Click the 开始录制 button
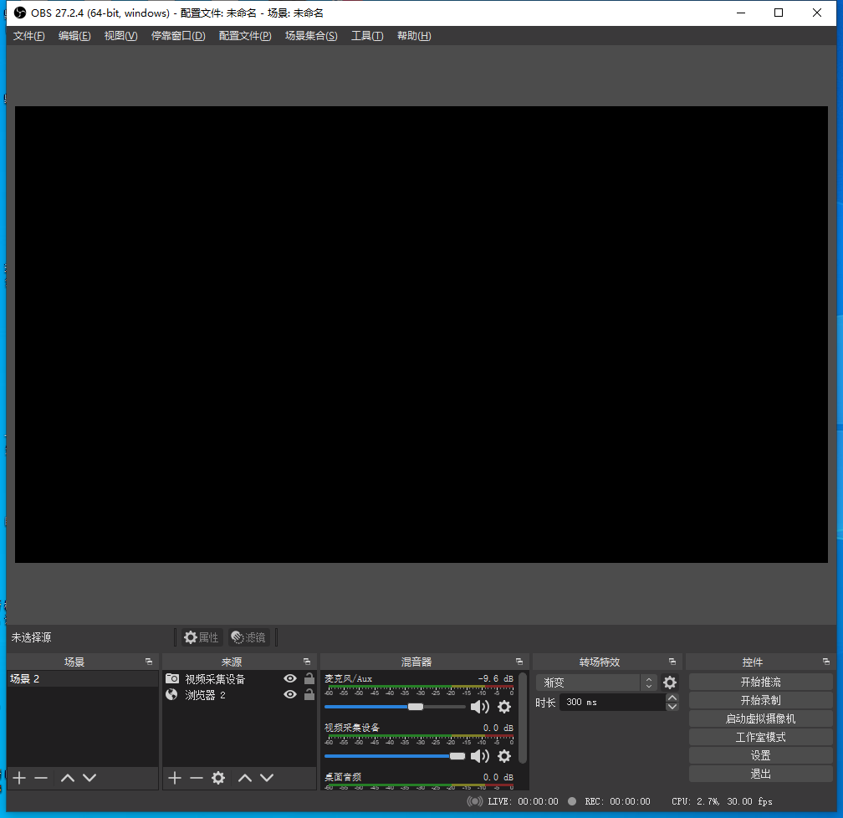Viewport: 843px width, 818px height. click(x=760, y=700)
